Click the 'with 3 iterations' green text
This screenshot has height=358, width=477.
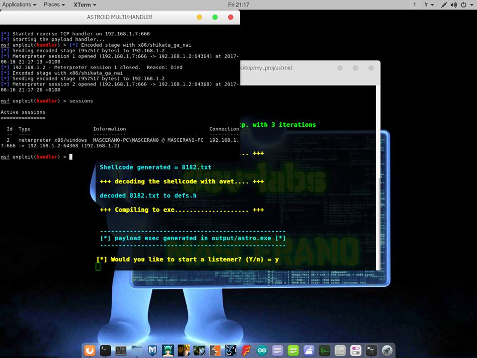click(284, 124)
